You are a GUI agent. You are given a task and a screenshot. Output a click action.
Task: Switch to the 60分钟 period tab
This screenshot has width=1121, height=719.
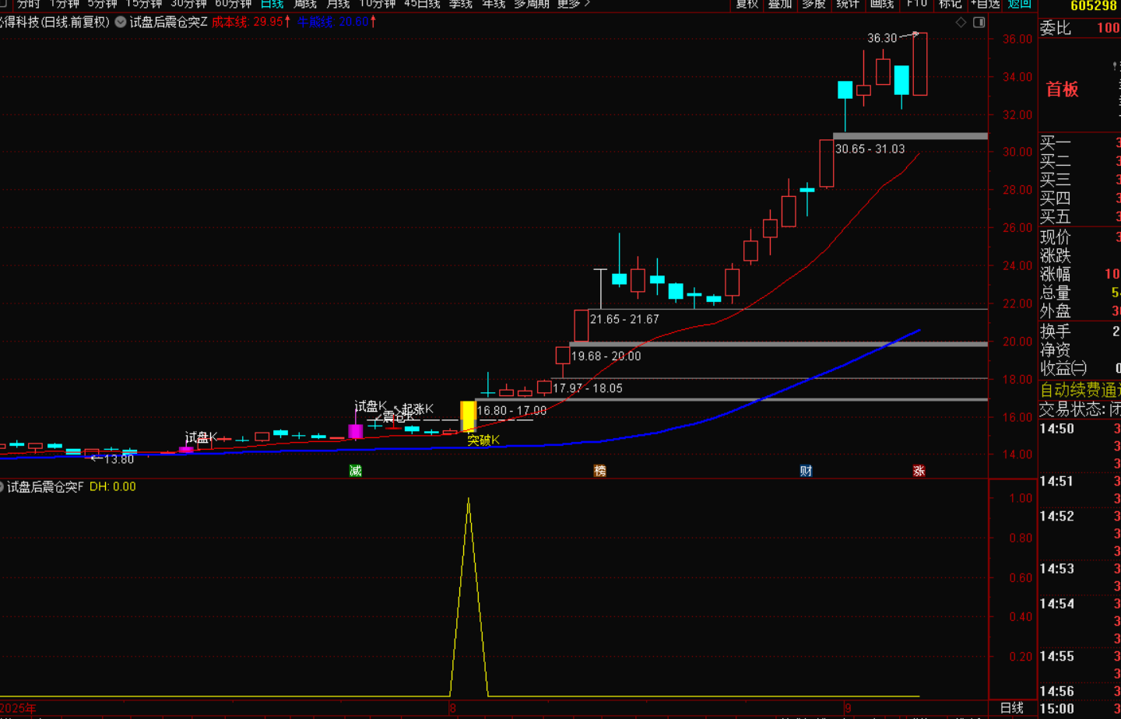pos(233,4)
